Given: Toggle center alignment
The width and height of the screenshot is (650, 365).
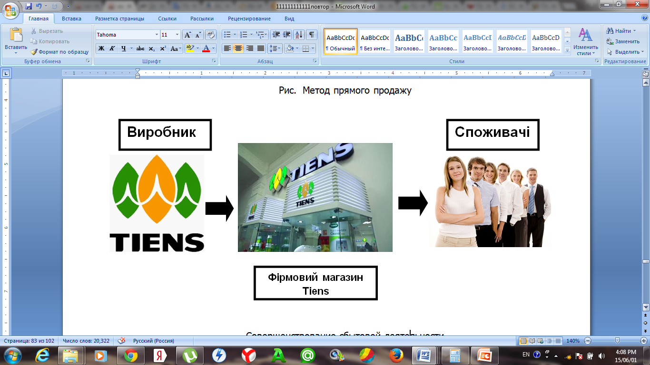Looking at the screenshot, I should [238, 48].
